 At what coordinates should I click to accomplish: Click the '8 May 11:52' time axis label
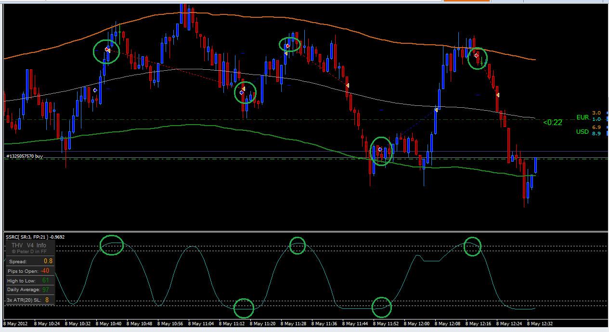click(386, 323)
